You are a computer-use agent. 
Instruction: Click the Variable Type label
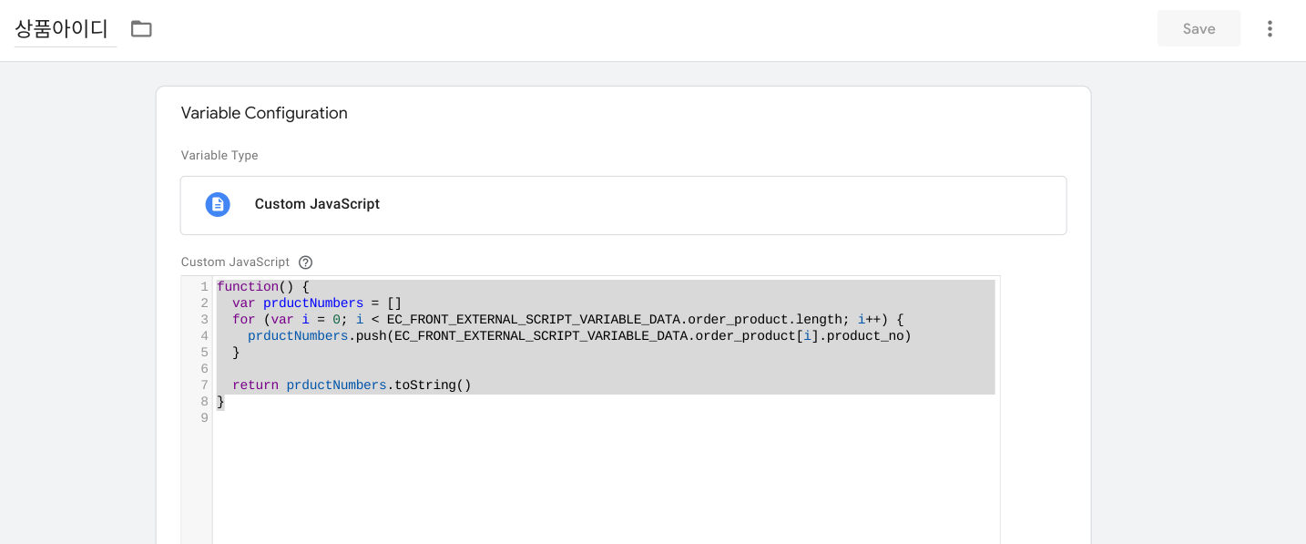219,156
